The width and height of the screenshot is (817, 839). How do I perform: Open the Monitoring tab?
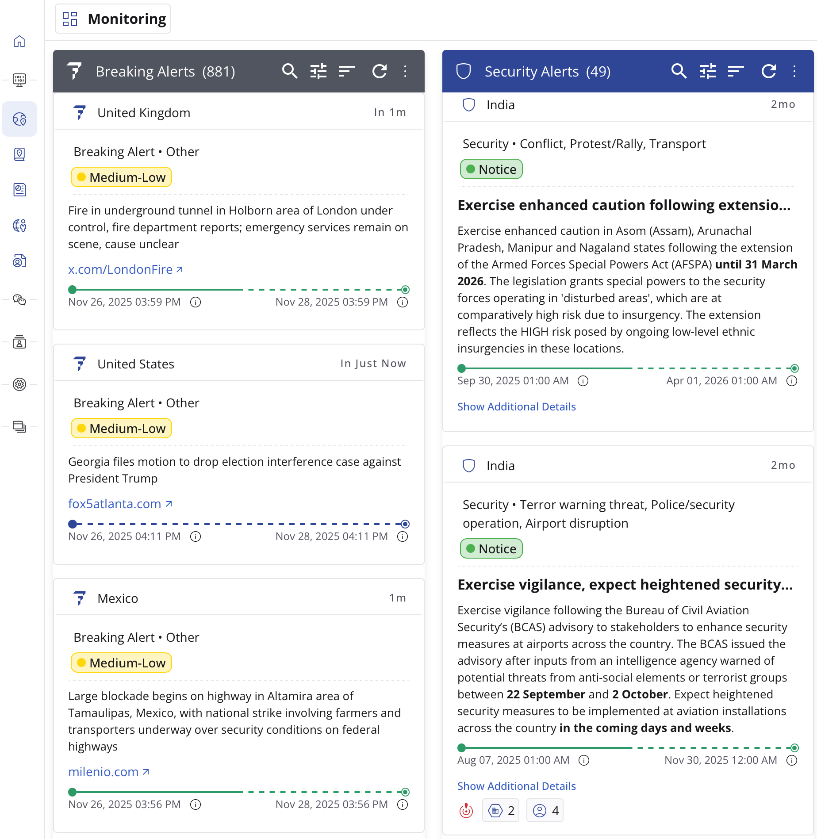click(113, 19)
